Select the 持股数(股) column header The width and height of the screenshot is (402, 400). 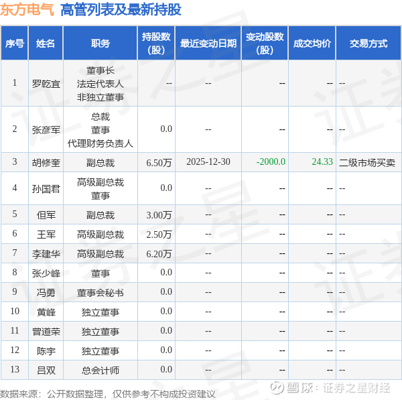point(156,44)
